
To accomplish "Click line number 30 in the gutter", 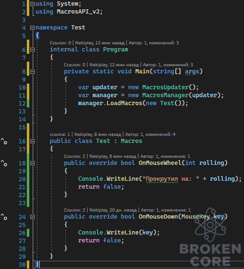I will tap(22, 265).
